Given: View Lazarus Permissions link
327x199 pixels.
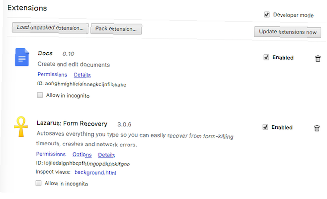Looking at the screenshot, I should tap(51, 154).
